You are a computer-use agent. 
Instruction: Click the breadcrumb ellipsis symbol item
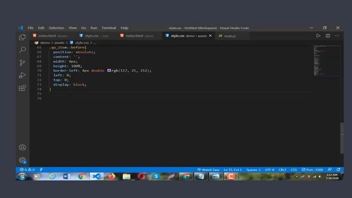click(x=95, y=43)
